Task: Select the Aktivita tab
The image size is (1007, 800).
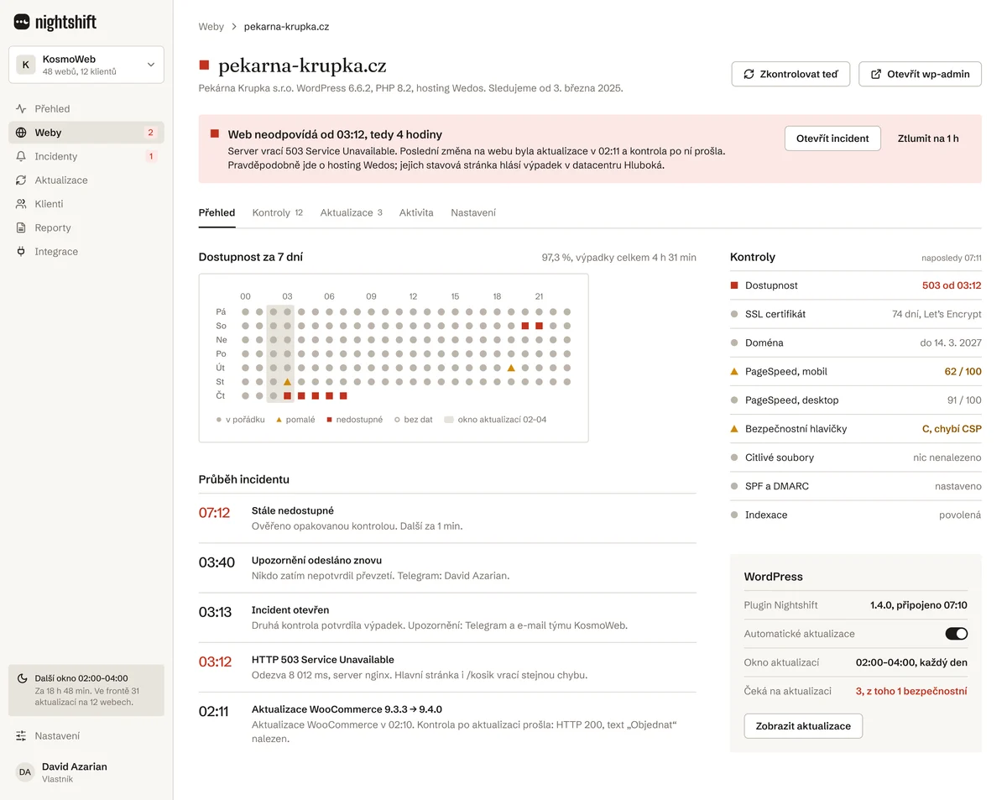Action: (416, 213)
